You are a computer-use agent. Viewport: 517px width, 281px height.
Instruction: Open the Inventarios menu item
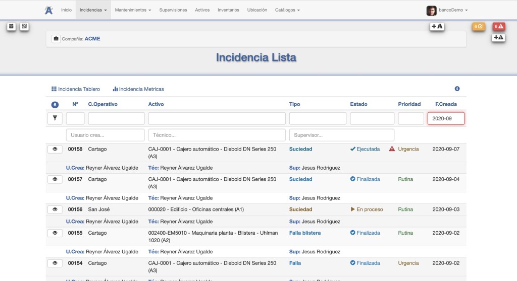pos(228,10)
